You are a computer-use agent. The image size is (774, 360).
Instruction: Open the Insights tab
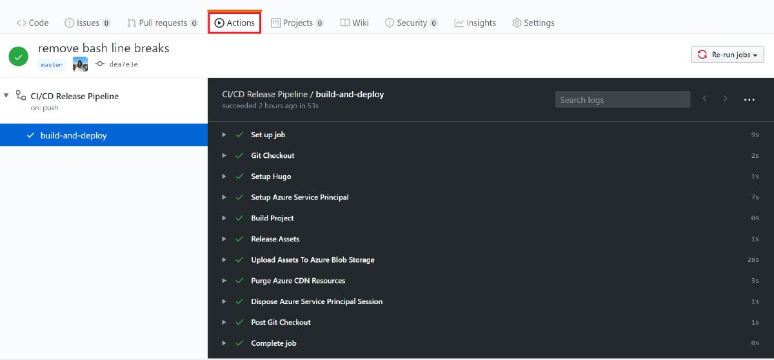(475, 23)
